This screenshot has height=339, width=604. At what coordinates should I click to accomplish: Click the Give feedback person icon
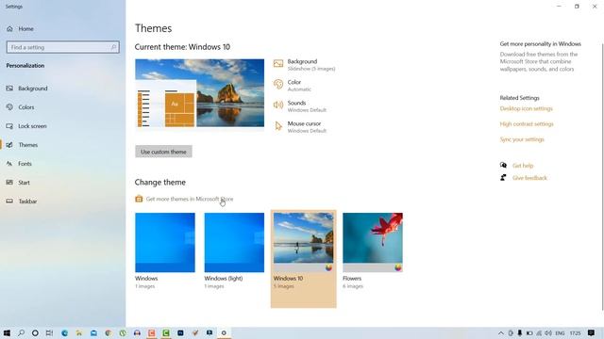(x=503, y=178)
